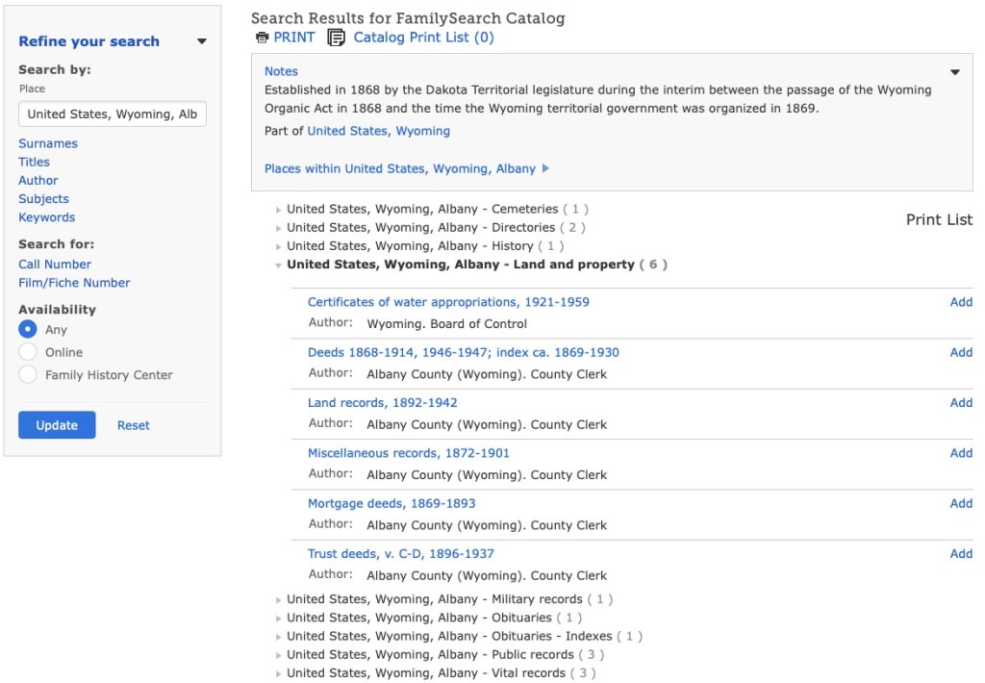Expand the Albany Cemeteries category
The image size is (985, 683).
coord(279,210)
